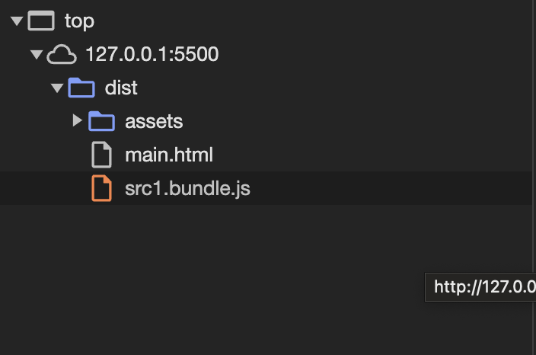
Task: Select the dist folder name
Action: coord(121,88)
